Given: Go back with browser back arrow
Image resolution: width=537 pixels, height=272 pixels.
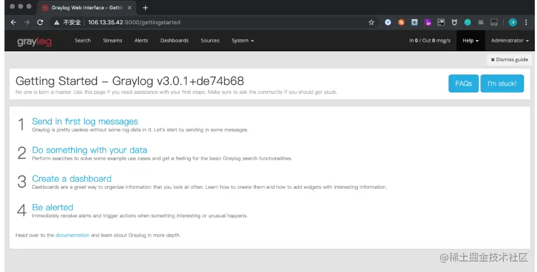Looking at the screenshot, I should pyautogui.click(x=14, y=22).
